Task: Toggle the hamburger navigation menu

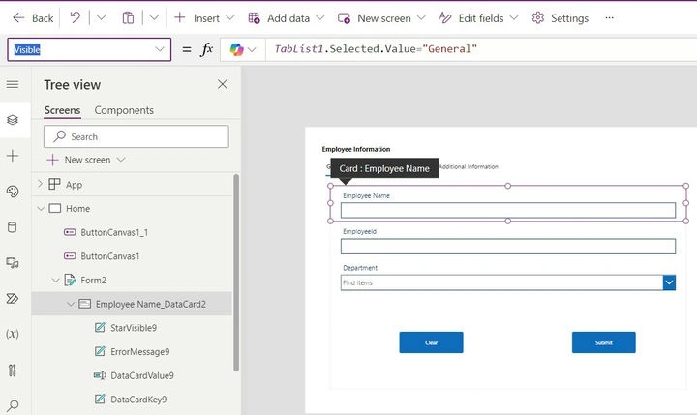Action: 13,84
